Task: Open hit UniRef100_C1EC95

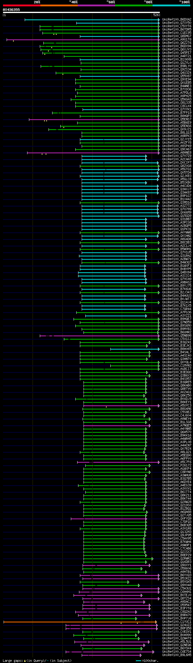Action: 177,33
